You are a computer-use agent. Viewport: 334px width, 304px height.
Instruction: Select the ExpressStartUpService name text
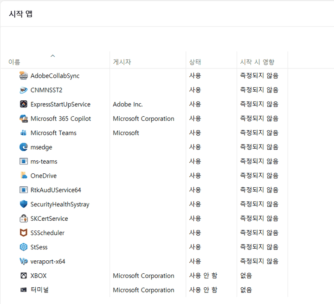click(x=60, y=105)
